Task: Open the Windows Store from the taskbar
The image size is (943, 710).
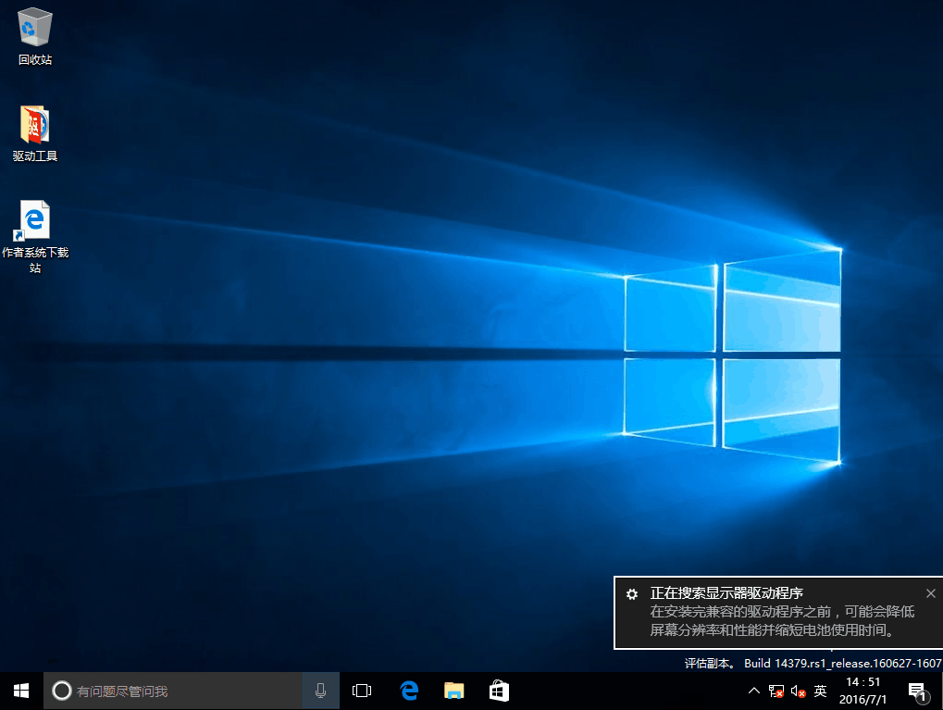Action: (x=499, y=691)
